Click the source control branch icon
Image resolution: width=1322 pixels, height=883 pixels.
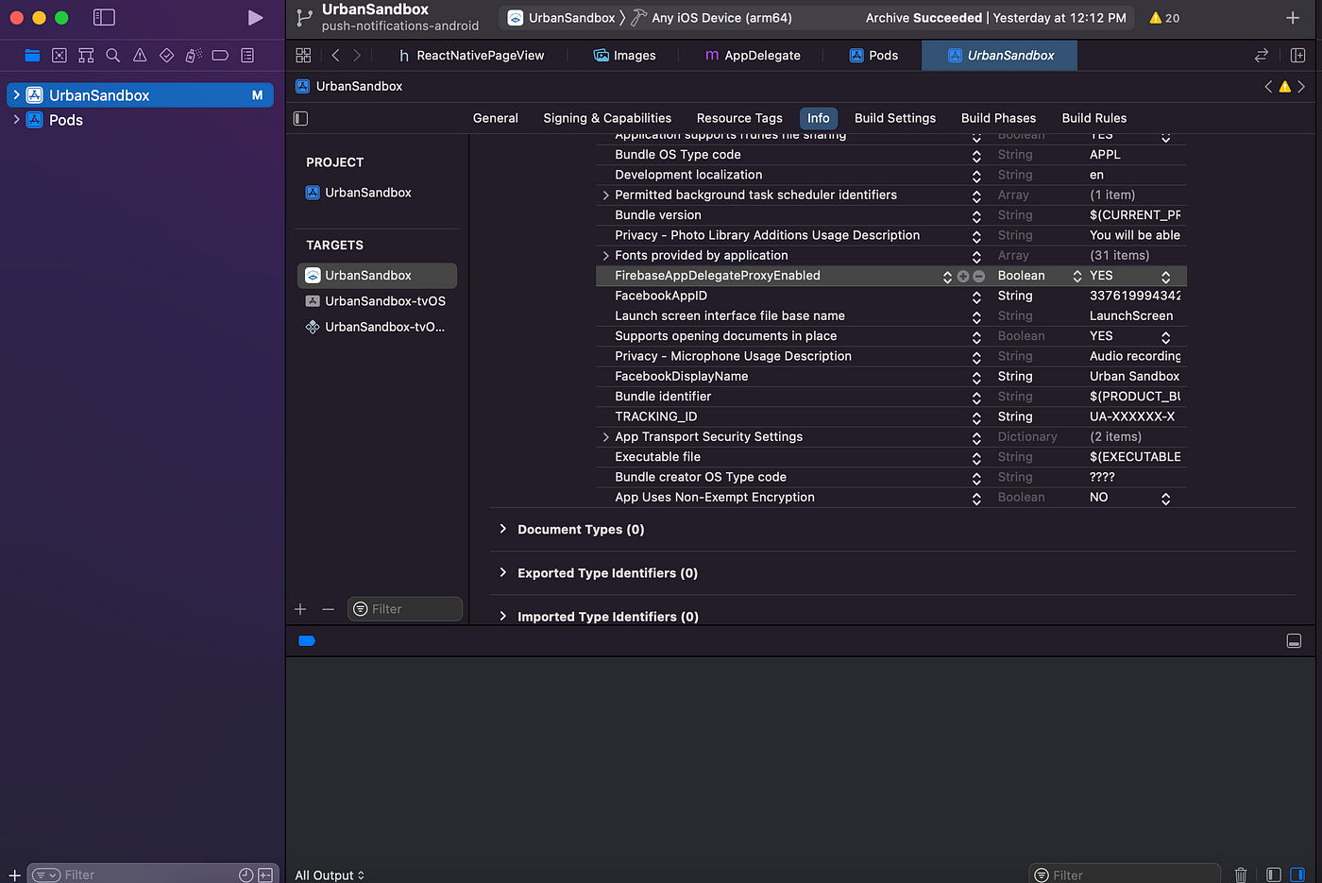[304, 18]
